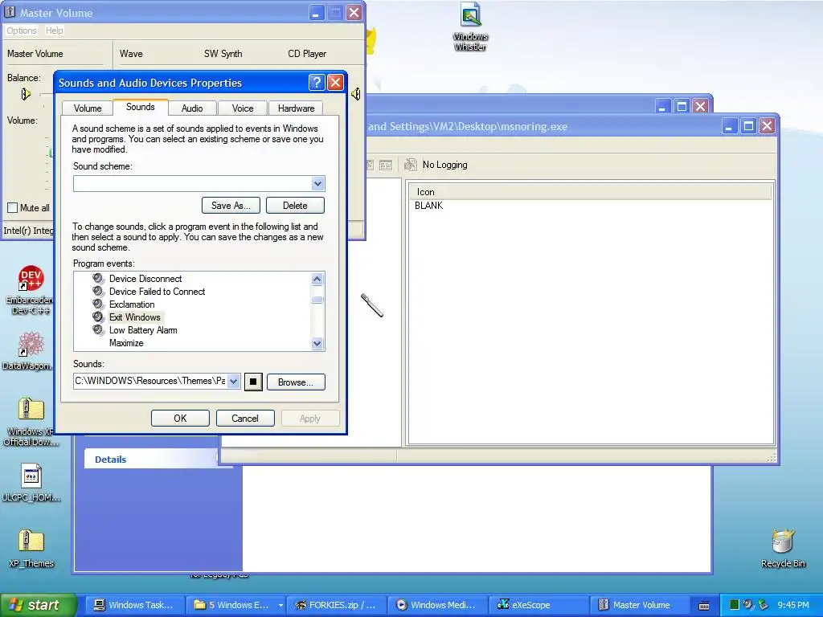Click the volume tray icon
The height and width of the screenshot is (617, 823).
pos(748,605)
